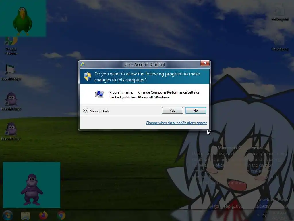Expand Show details chevron
Viewport: 294px width, 221px height.
click(x=86, y=111)
